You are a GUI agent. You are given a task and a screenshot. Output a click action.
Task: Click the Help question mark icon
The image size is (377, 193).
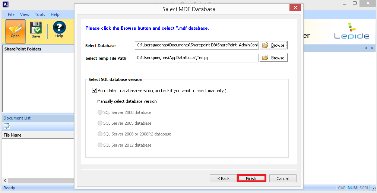(x=59, y=30)
